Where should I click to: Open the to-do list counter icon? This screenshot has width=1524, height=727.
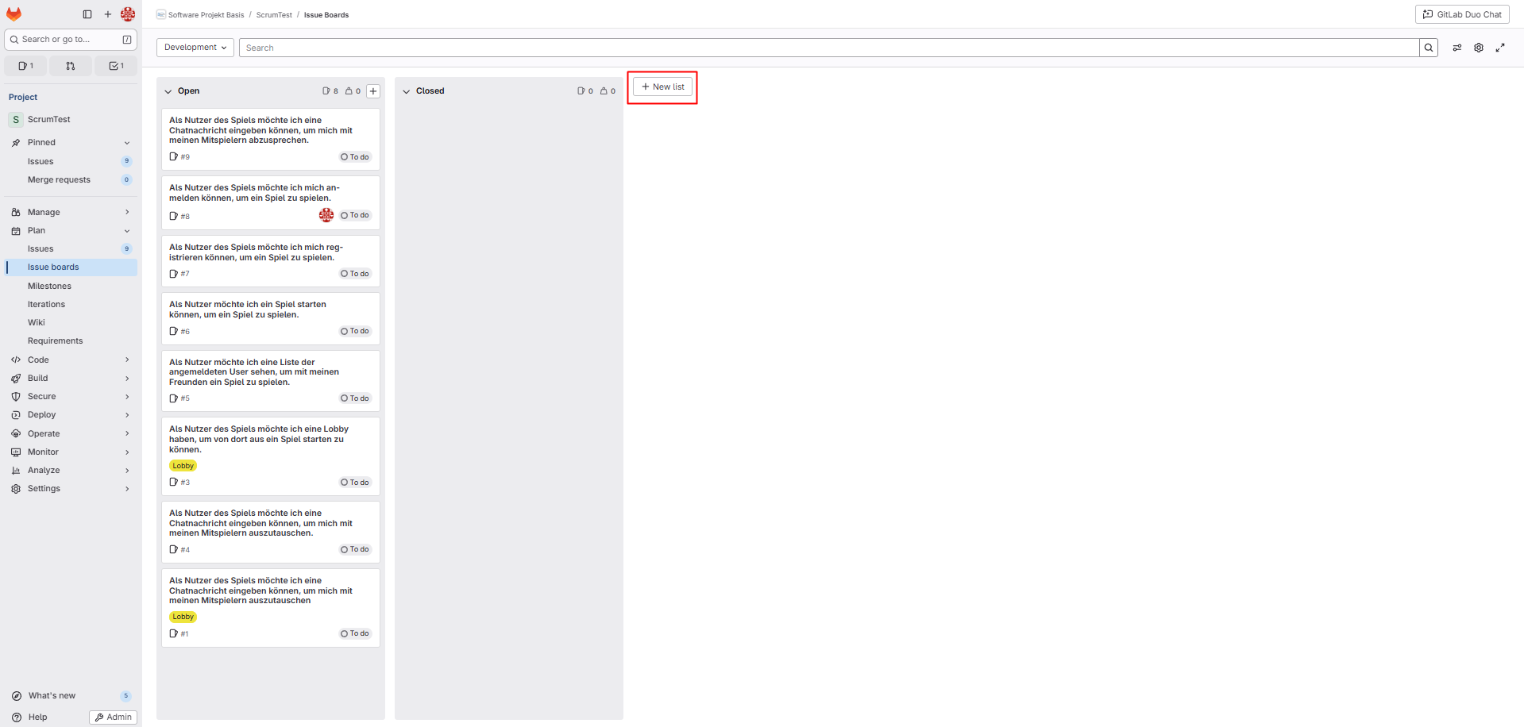tap(116, 66)
